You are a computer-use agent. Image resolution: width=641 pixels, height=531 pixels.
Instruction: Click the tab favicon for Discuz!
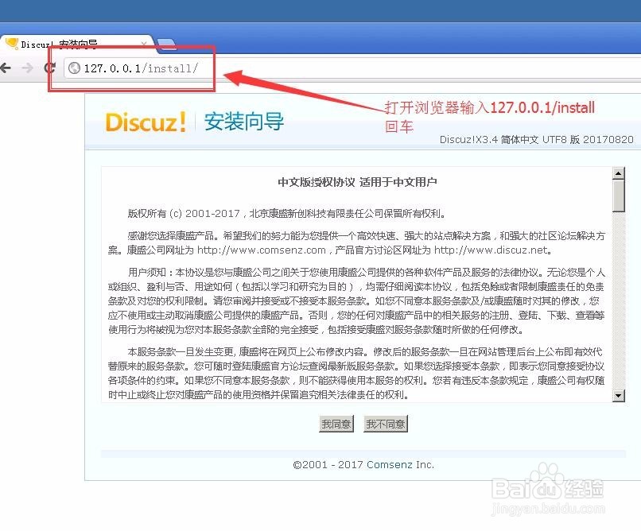11,43
